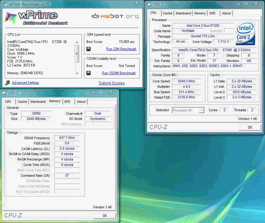Minimize the CPU-Z memory window
This screenshot has width=265, height=223.
(93, 92)
